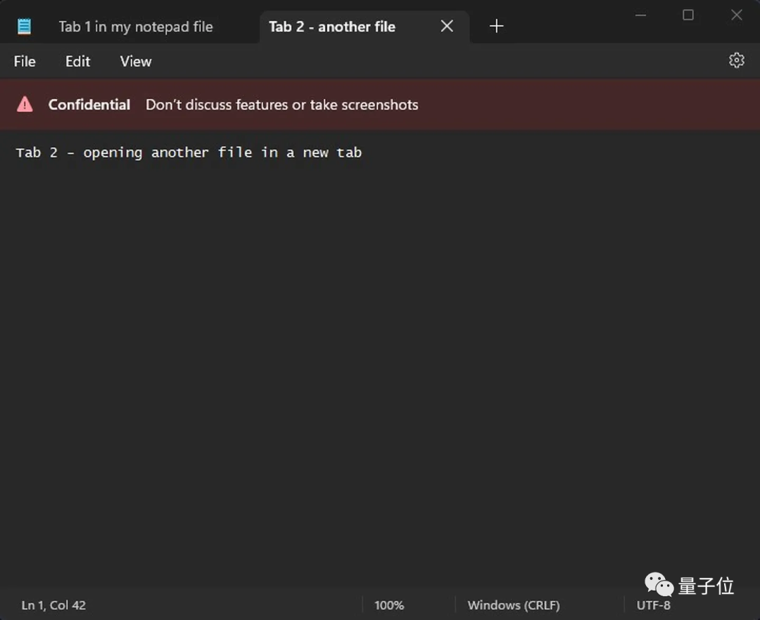Open the File menu
This screenshot has width=760, height=620.
pyautogui.click(x=25, y=61)
